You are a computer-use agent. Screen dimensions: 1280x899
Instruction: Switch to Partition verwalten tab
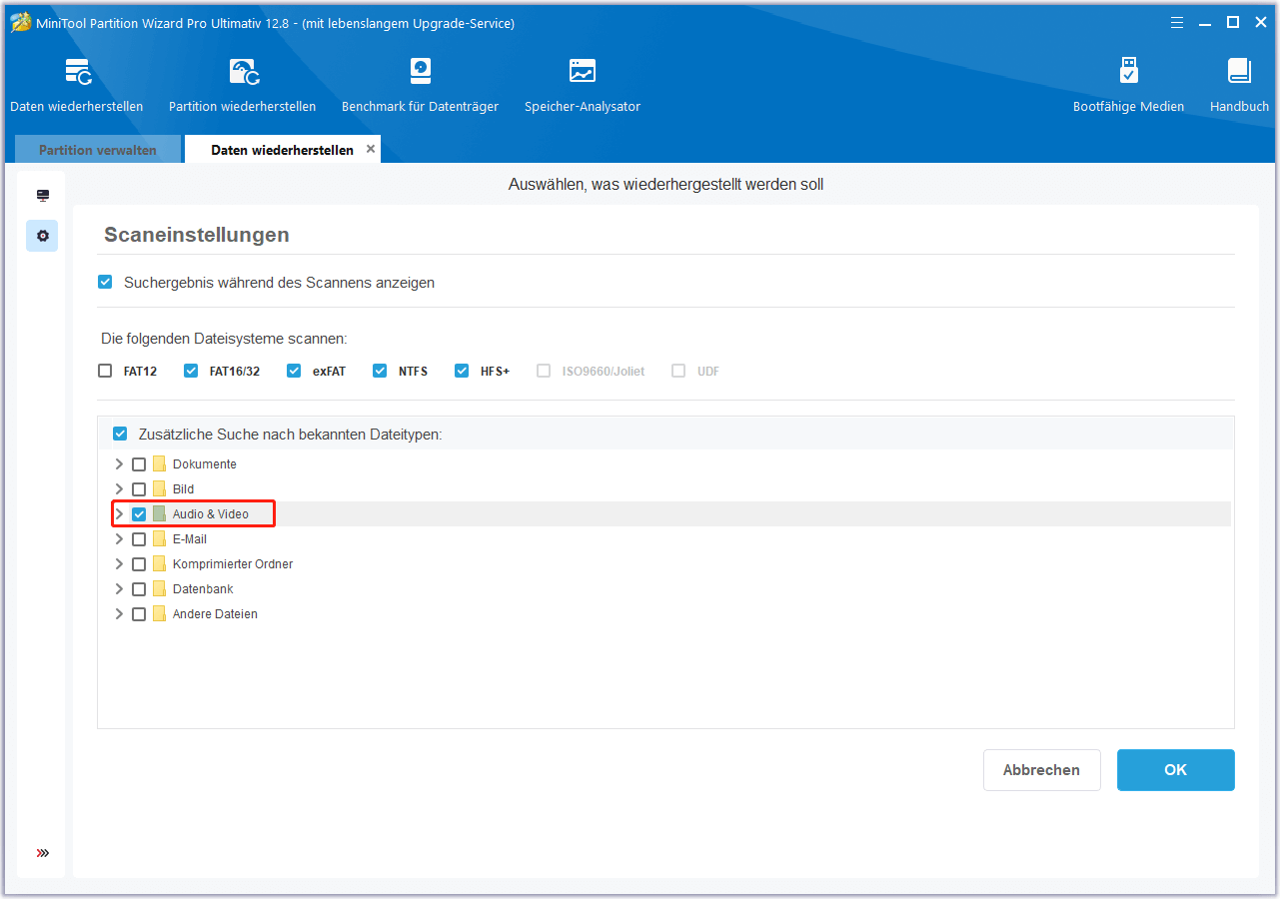98,150
